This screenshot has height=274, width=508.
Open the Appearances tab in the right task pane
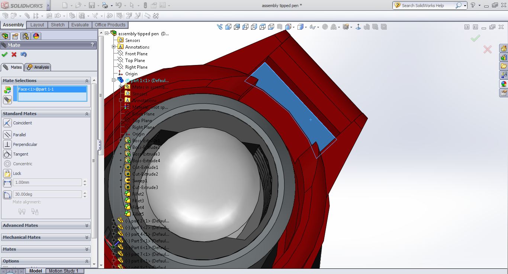(x=504, y=84)
